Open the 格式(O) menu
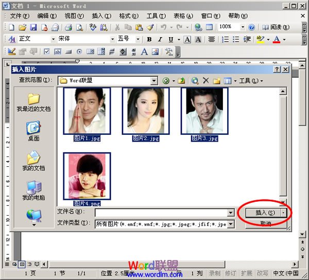This screenshot has height=280, width=309. click(129, 16)
